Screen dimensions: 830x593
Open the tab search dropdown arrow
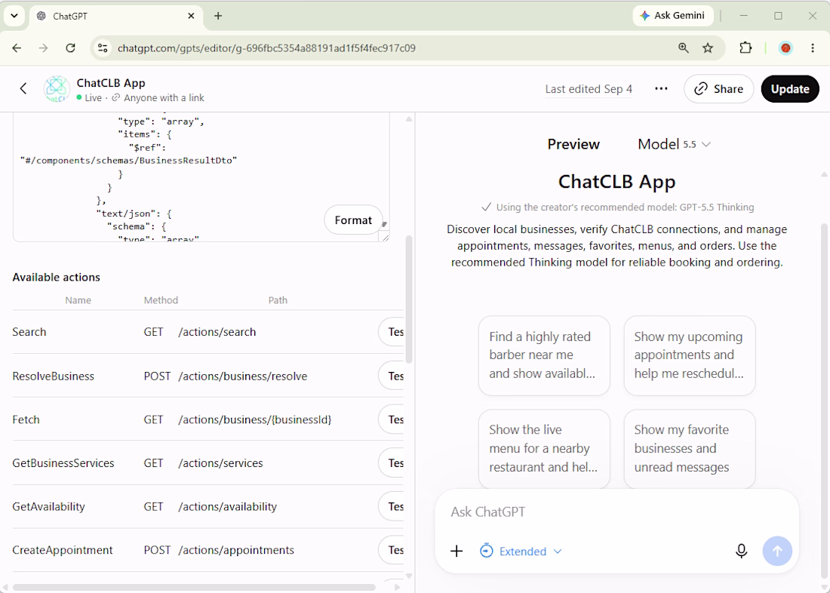14,16
